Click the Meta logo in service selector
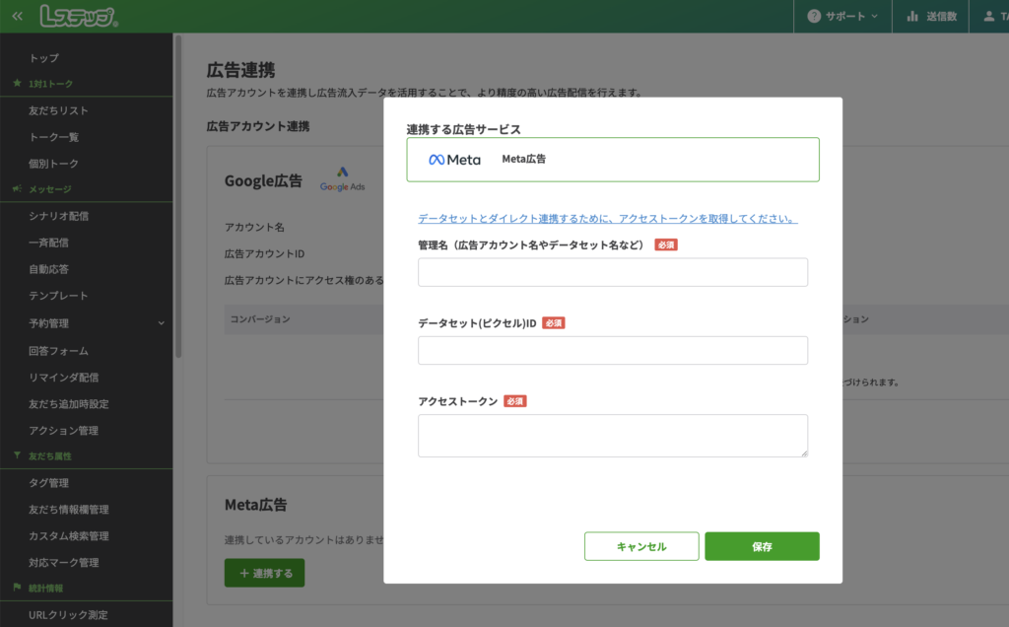The height and width of the screenshot is (627, 1009). click(x=454, y=160)
